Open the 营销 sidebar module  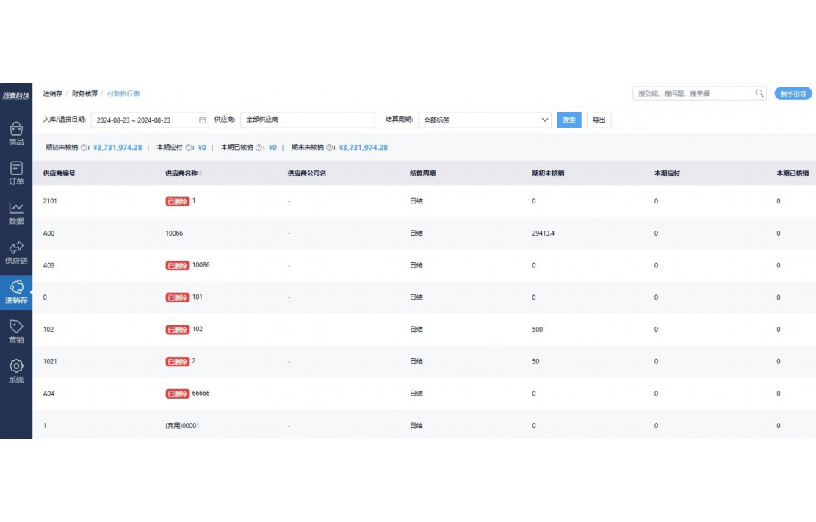click(x=16, y=332)
